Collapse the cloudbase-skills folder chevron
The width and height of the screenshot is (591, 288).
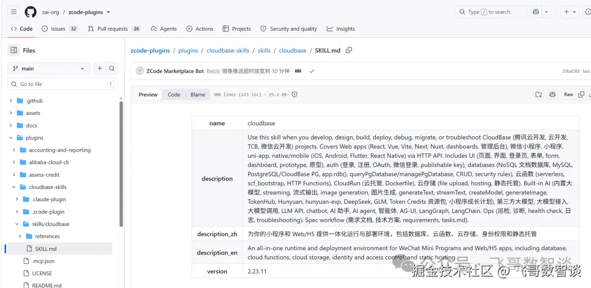coord(14,187)
